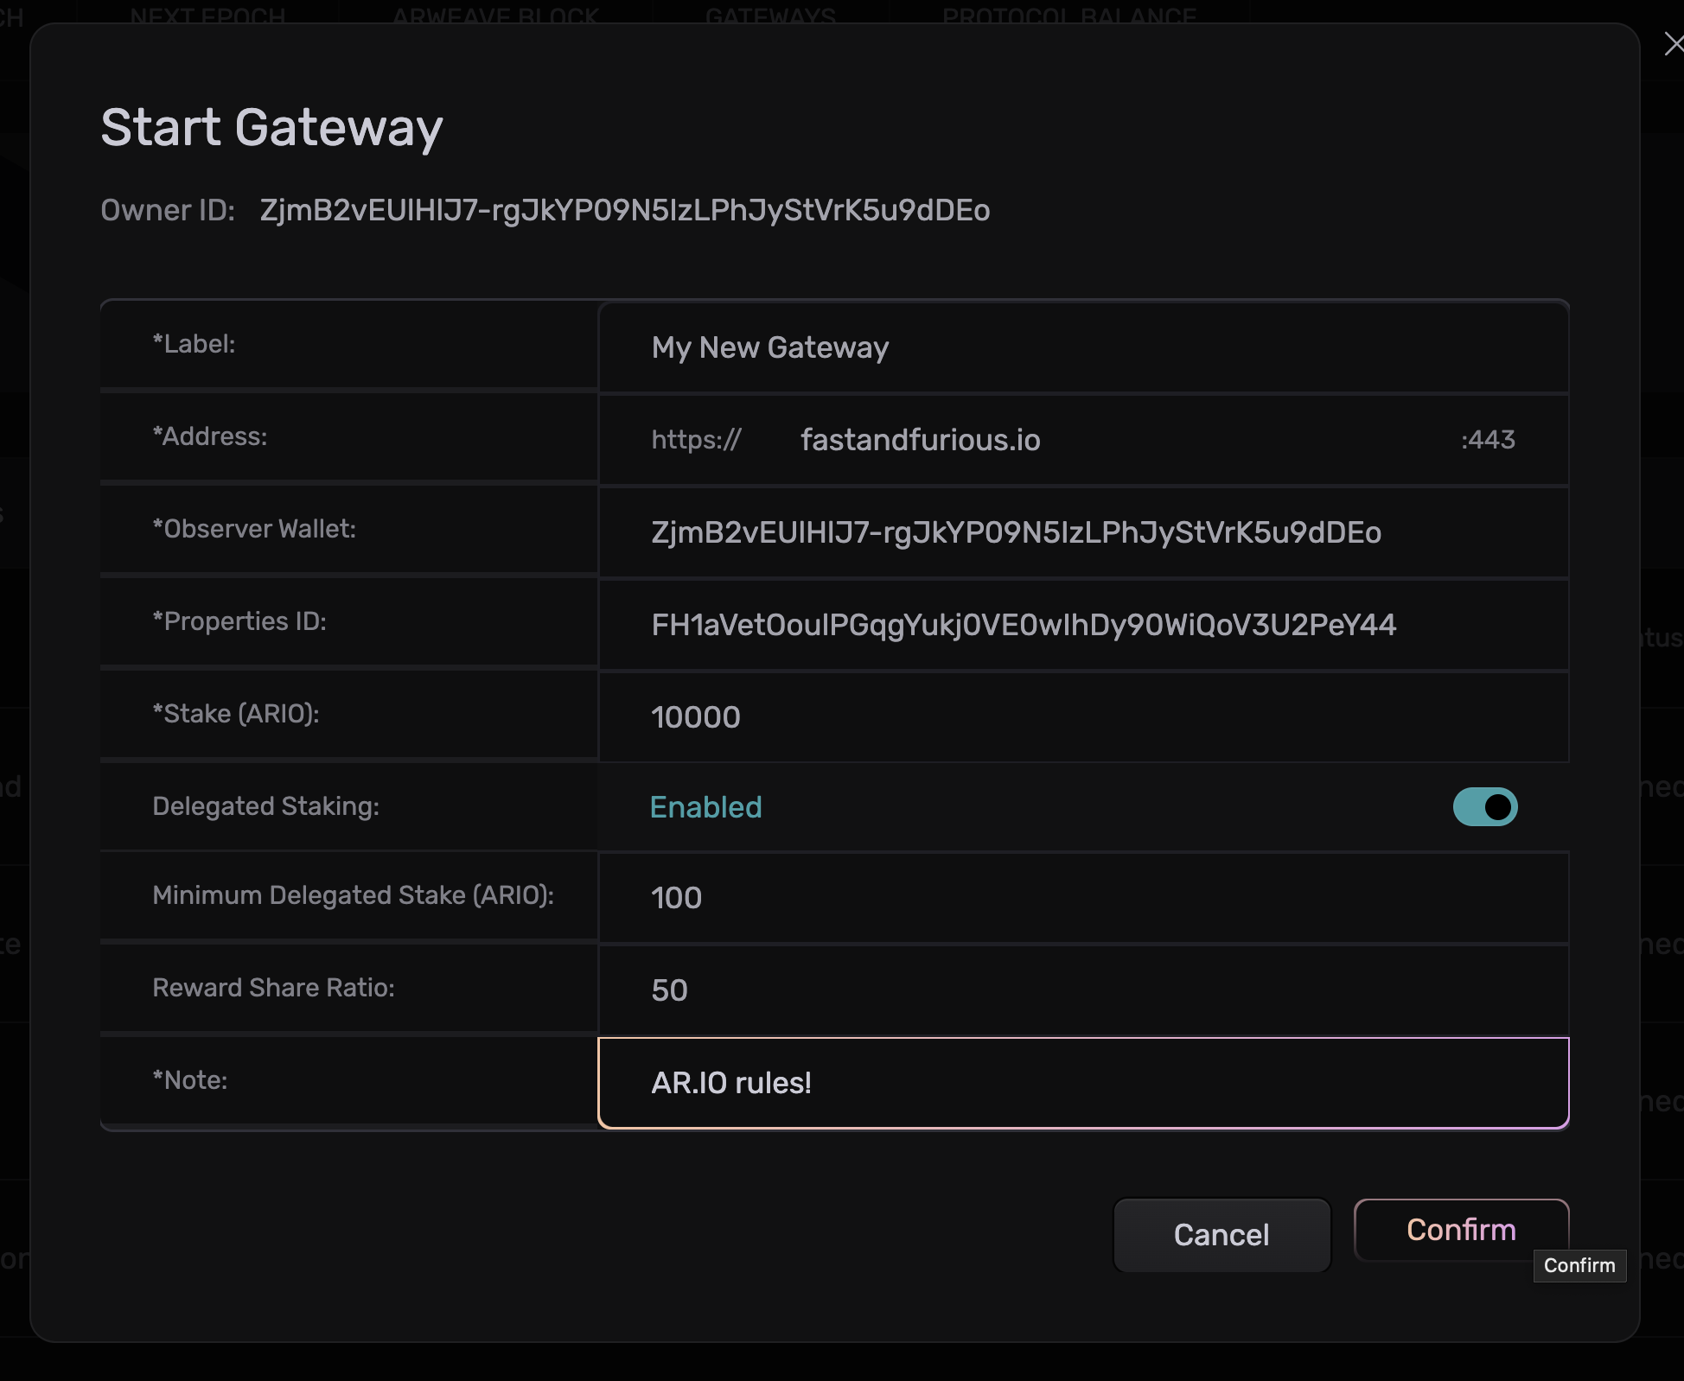Image resolution: width=1684 pixels, height=1381 pixels.
Task: Edit the Minimum Delegated Stake value 100
Action: point(1081,898)
